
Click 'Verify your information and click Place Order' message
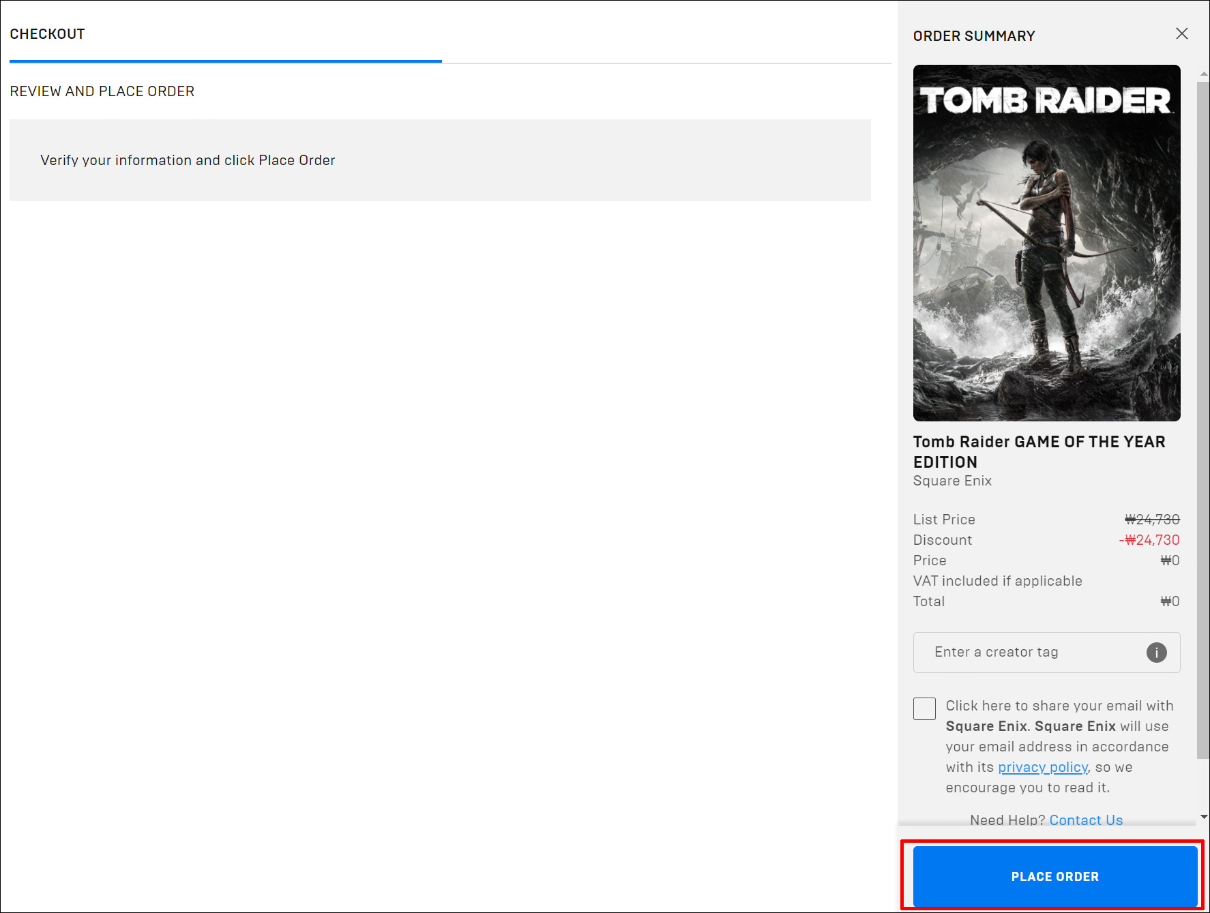click(x=188, y=160)
